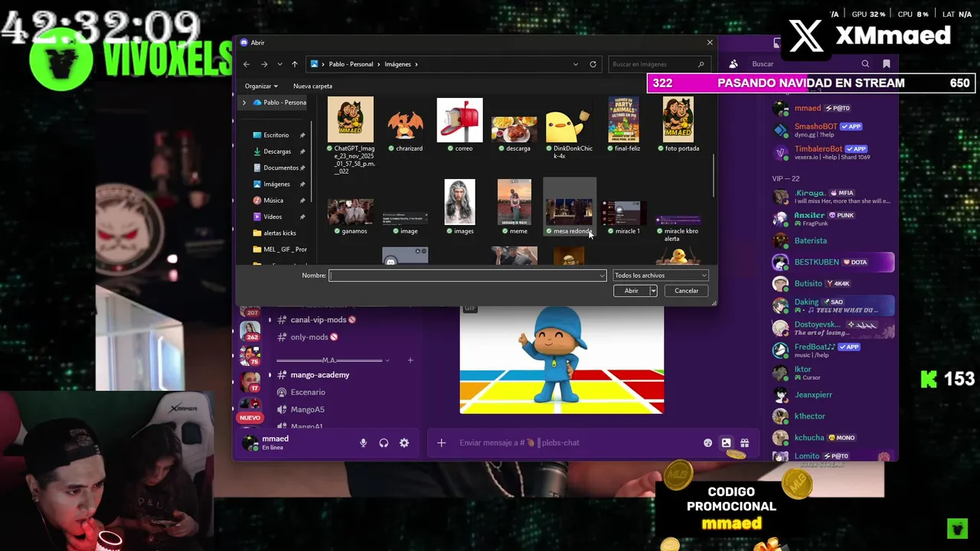This screenshot has width=980, height=551.
Task: Add a channel to M.A. category
Action: [410, 360]
